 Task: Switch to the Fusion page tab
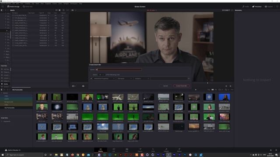point(140,150)
